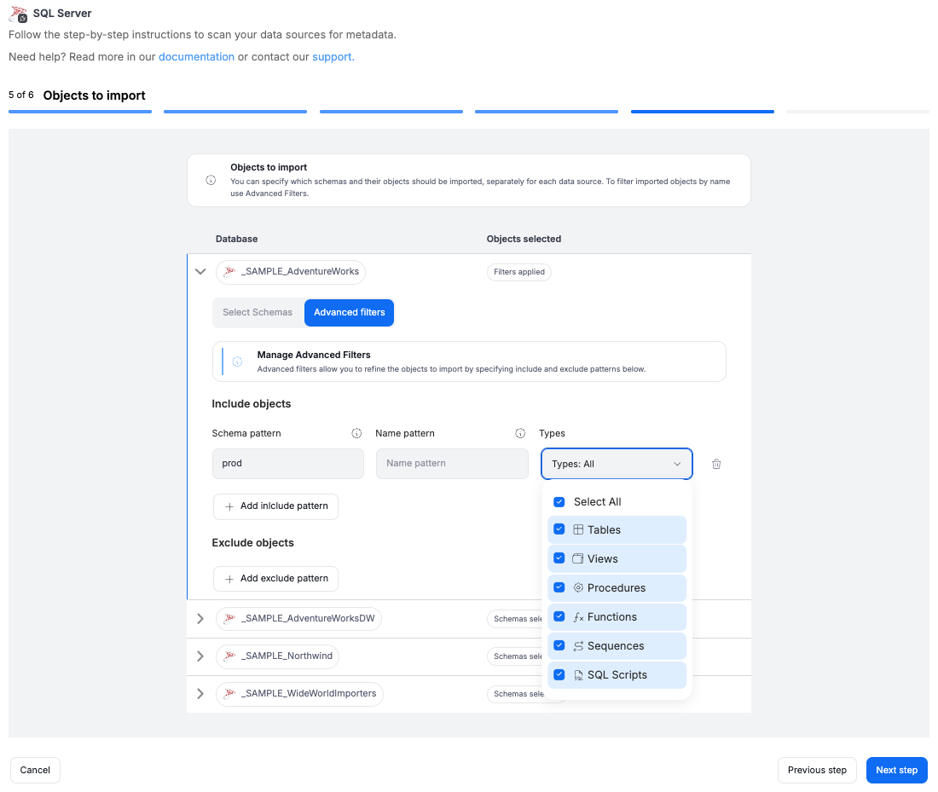This screenshot has width=938, height=792.
Task: Click the Name pattern info icon
Action: point(520,433)
